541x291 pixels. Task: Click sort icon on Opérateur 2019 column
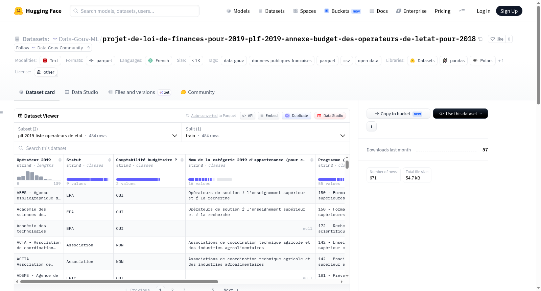[60, 160]
